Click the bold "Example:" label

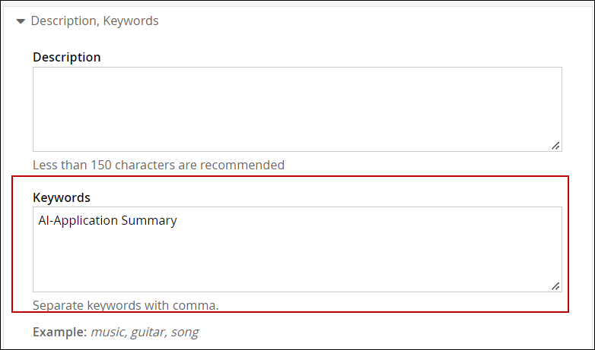(59, 332)
